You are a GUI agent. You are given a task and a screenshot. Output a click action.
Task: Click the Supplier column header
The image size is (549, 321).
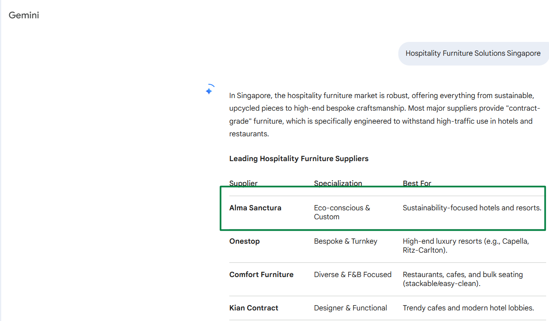(243, 183)
